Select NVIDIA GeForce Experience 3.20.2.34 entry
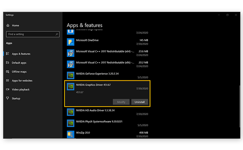 click(x=97, y=73)
